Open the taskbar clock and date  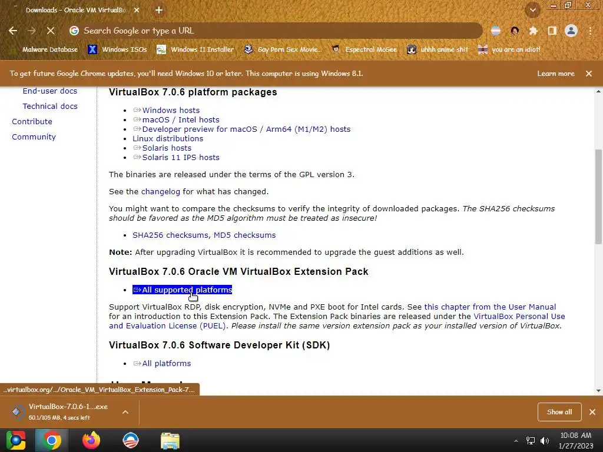(x=576, y=440)
